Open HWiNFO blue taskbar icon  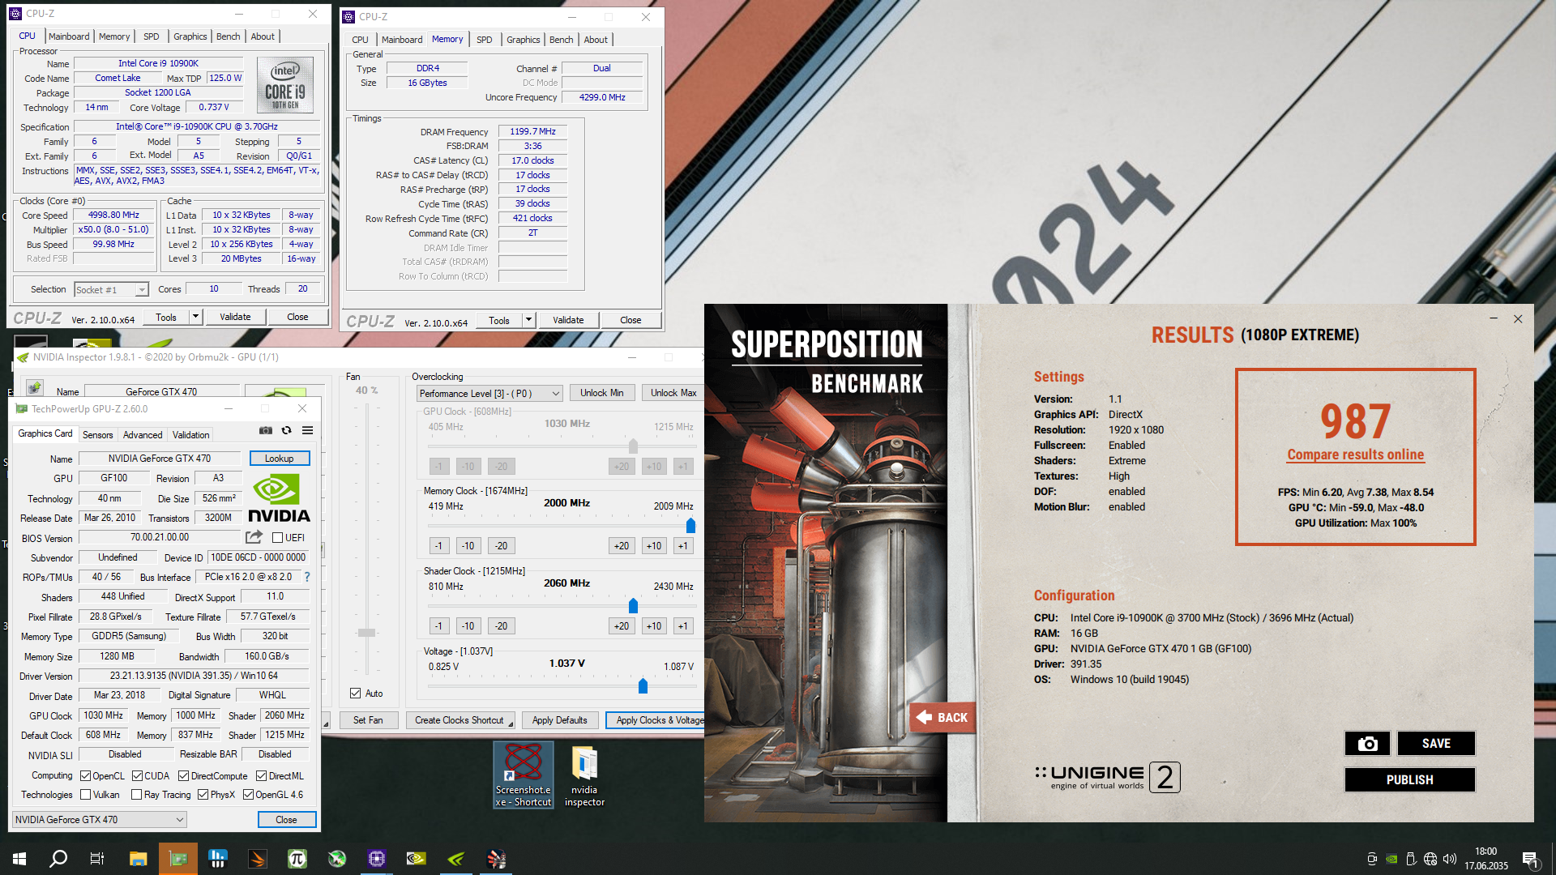(218, 859)
